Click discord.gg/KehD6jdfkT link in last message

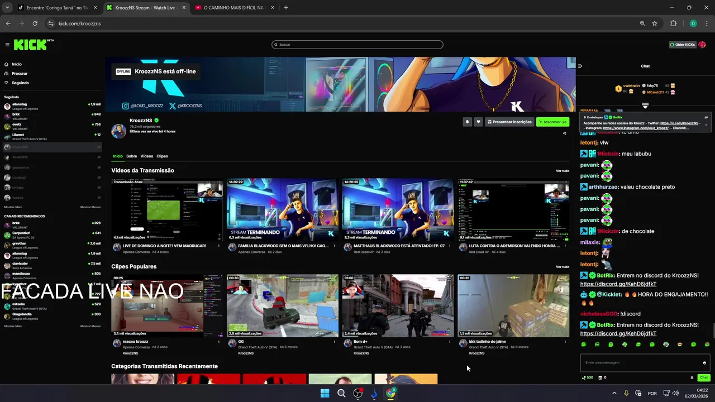[x=618, y=333]
